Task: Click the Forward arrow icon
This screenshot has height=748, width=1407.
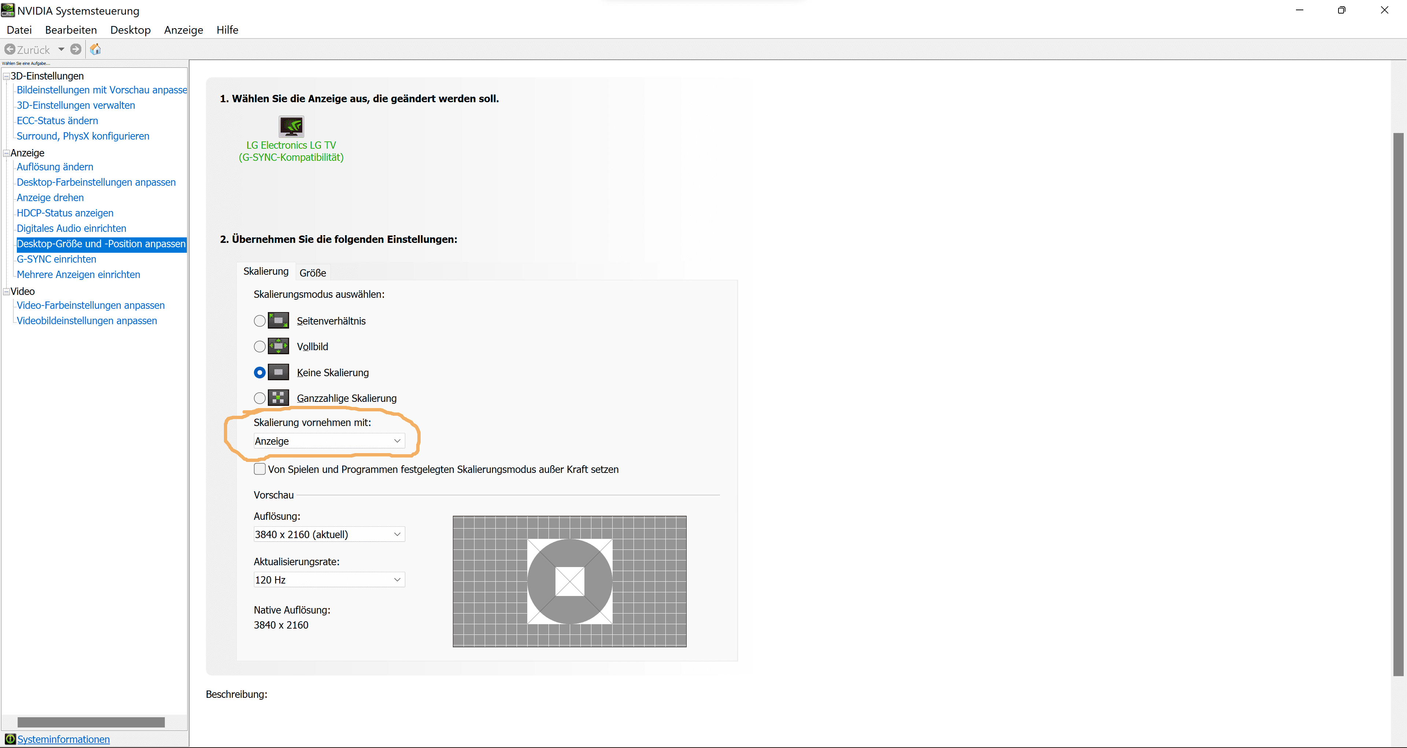Action: 76,50
